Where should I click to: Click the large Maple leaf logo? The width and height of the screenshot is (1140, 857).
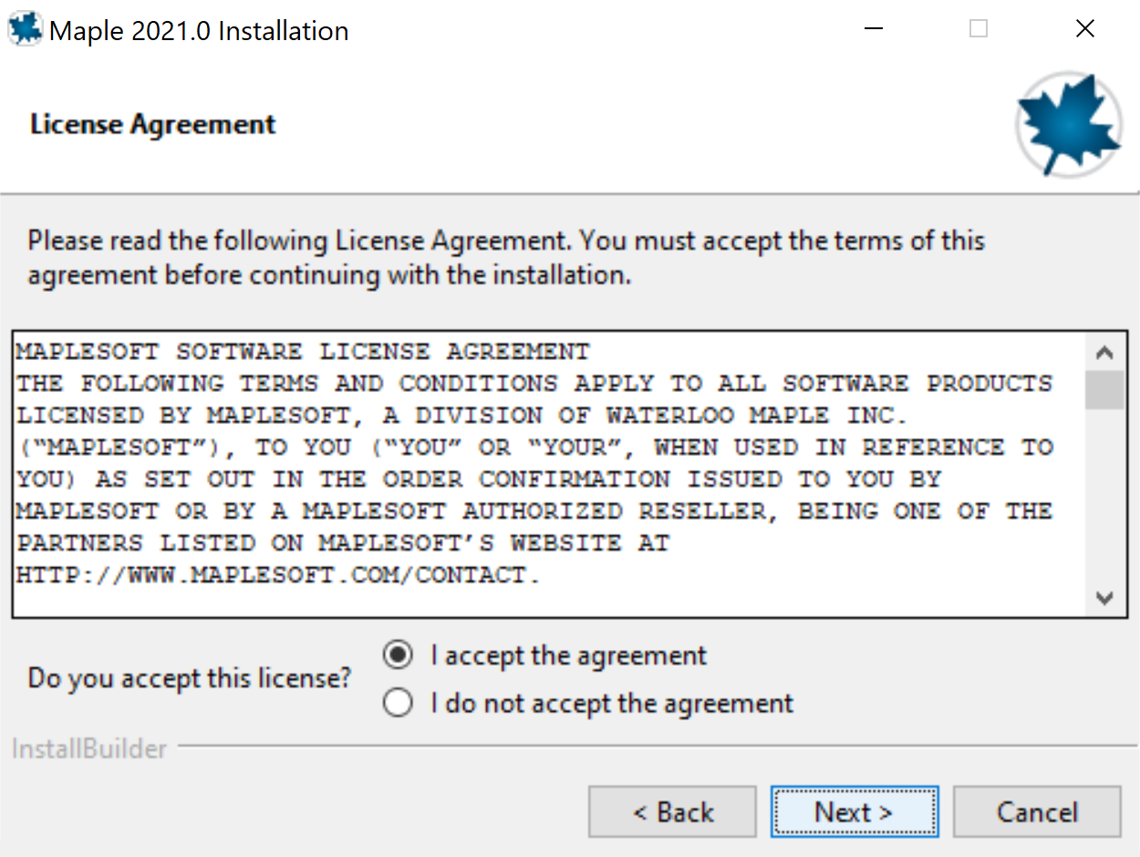[x=1069, y=125]
